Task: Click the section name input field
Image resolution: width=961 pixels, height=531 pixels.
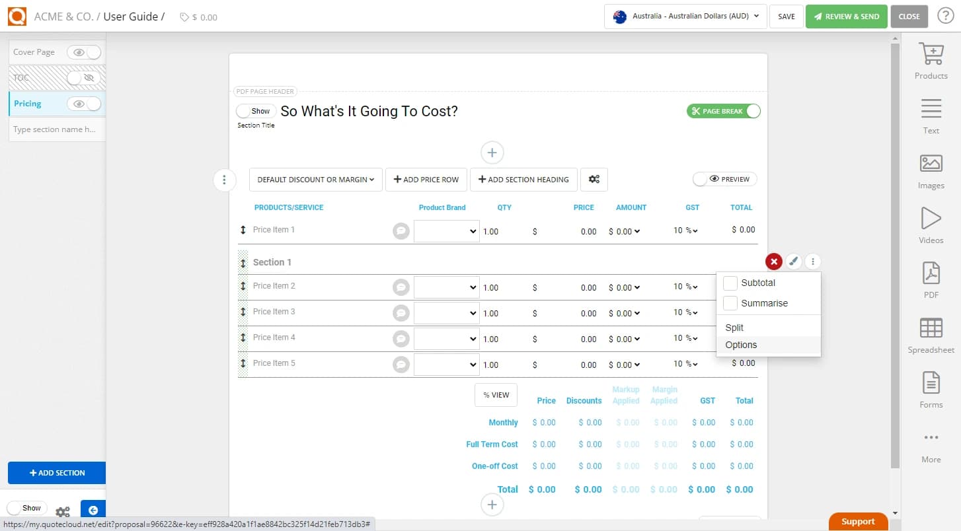Action: pyautogui.click(x=56, y=129)
